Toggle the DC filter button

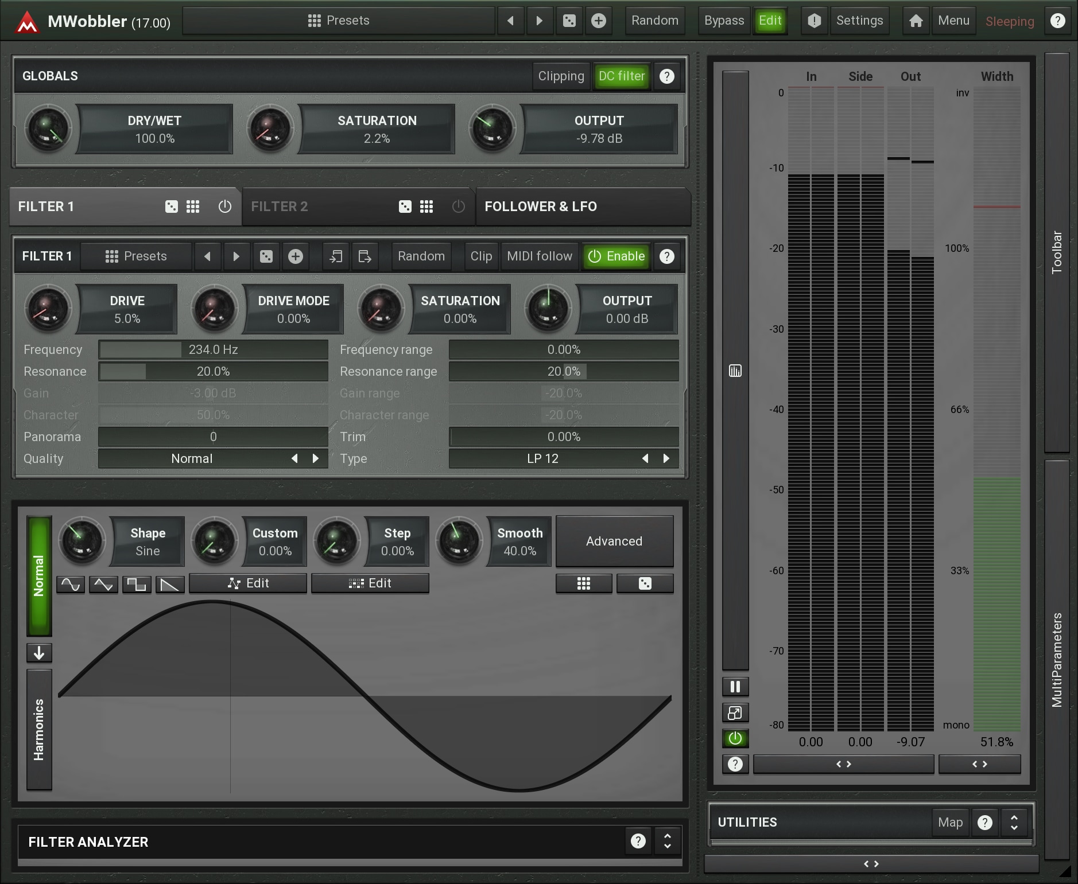click(x=621, y=76)
